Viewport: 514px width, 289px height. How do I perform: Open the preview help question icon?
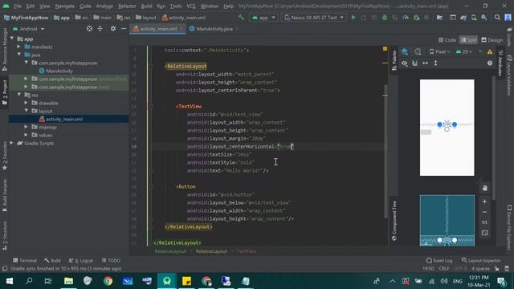[490, 63]
